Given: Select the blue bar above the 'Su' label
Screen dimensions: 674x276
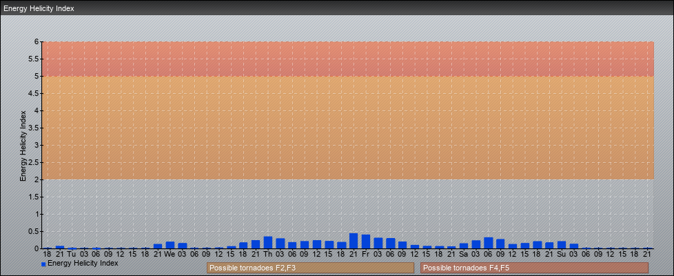Looking at the screenshot, I should [x=562, y=244].
